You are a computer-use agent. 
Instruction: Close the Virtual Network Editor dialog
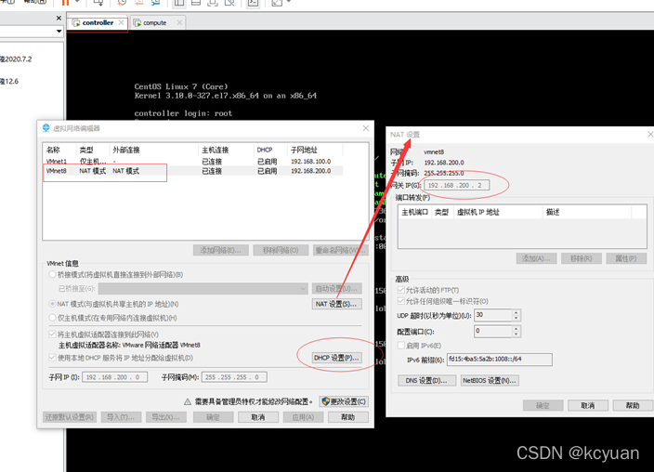click(365, 128)
